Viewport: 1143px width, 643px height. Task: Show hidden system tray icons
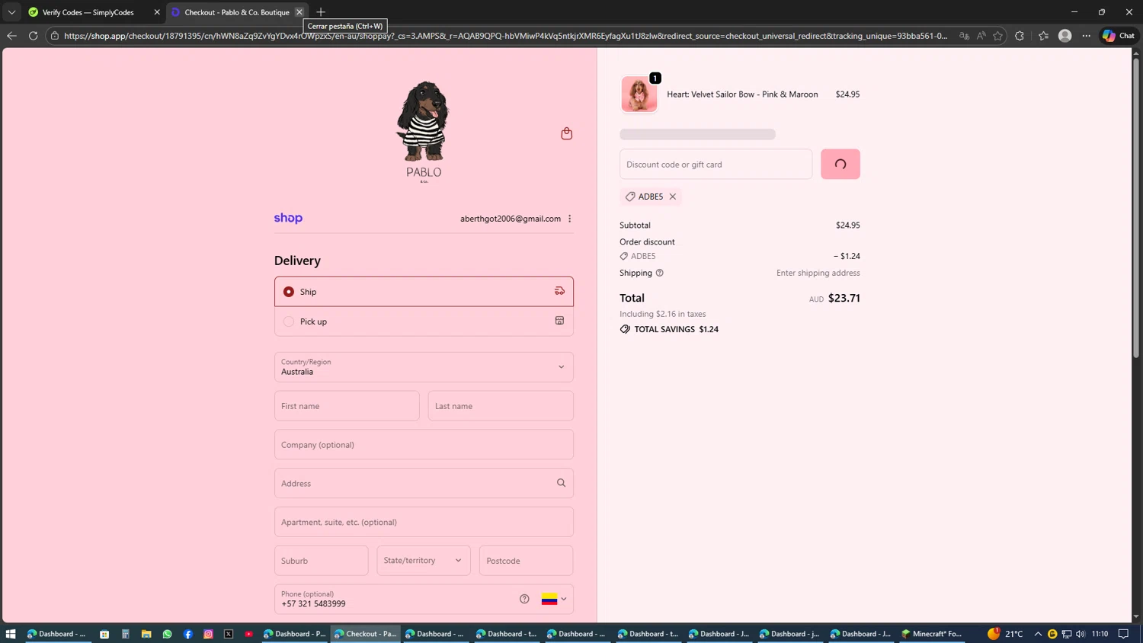point(1038,634)
